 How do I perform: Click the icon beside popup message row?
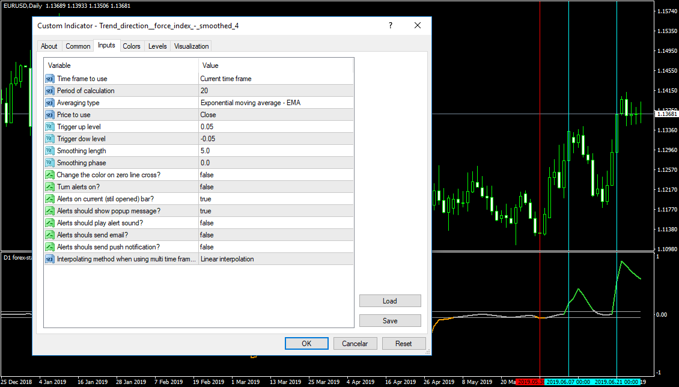[x=49, y=212]
